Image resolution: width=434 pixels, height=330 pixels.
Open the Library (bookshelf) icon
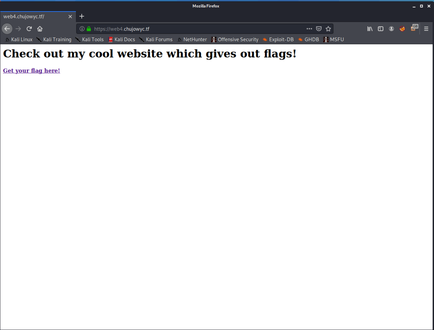coord(370,29)
